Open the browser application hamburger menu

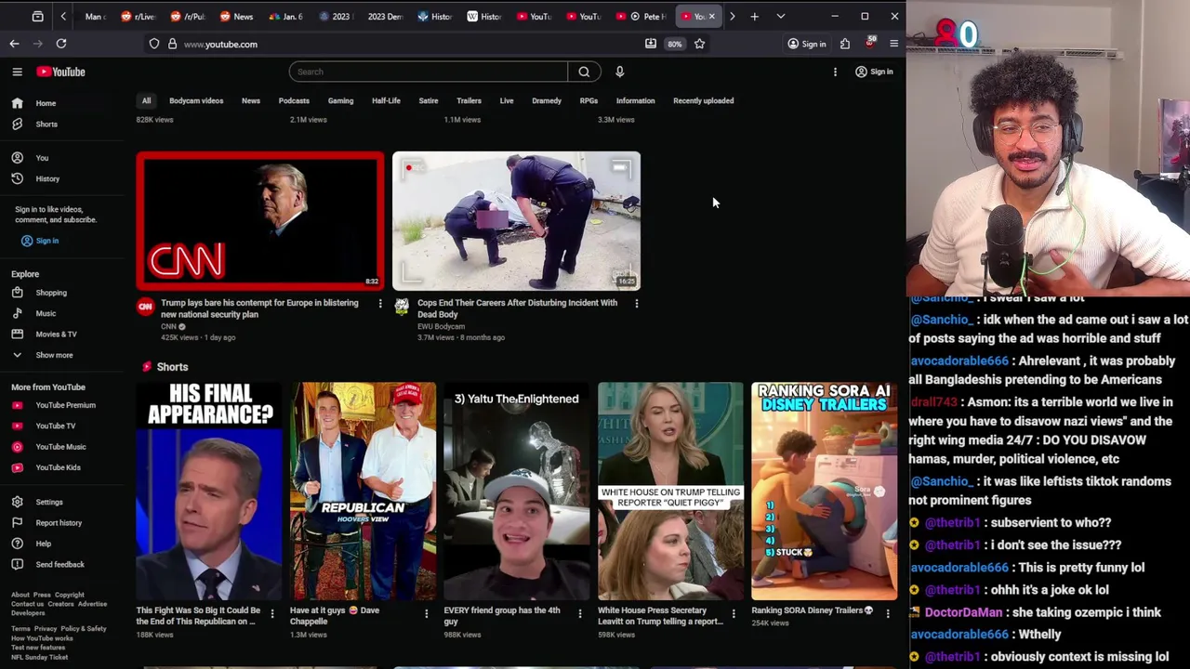coord(893,44)
